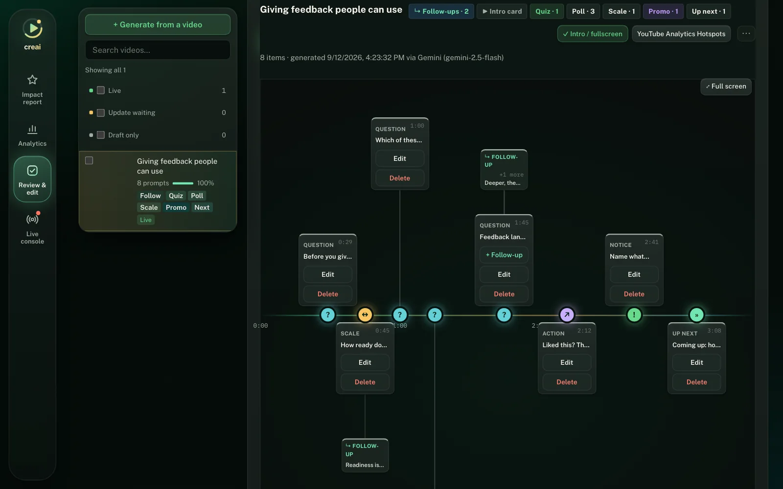
Task: Click the Promo · 1 filter chip
Action: coord(663,11)
